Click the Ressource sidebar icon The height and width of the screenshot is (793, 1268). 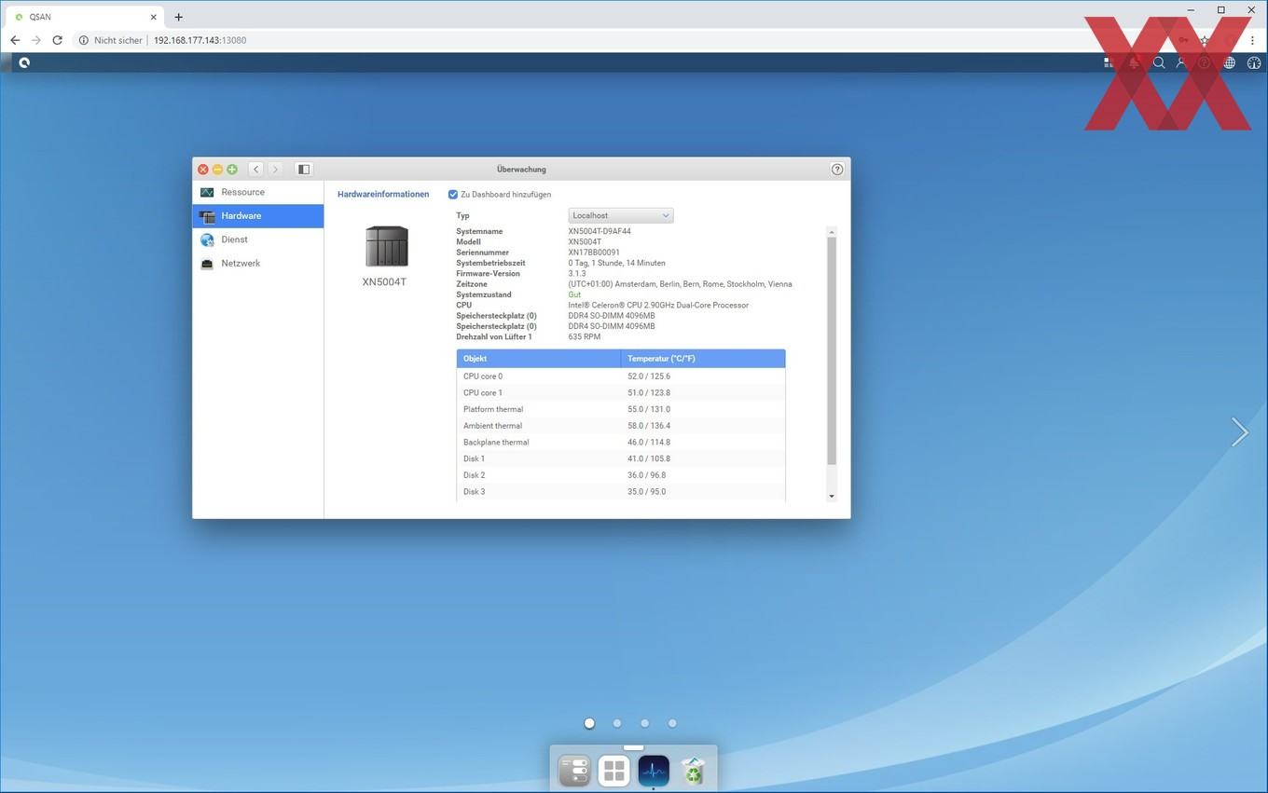pyautogui.click(x=207, y=192)
